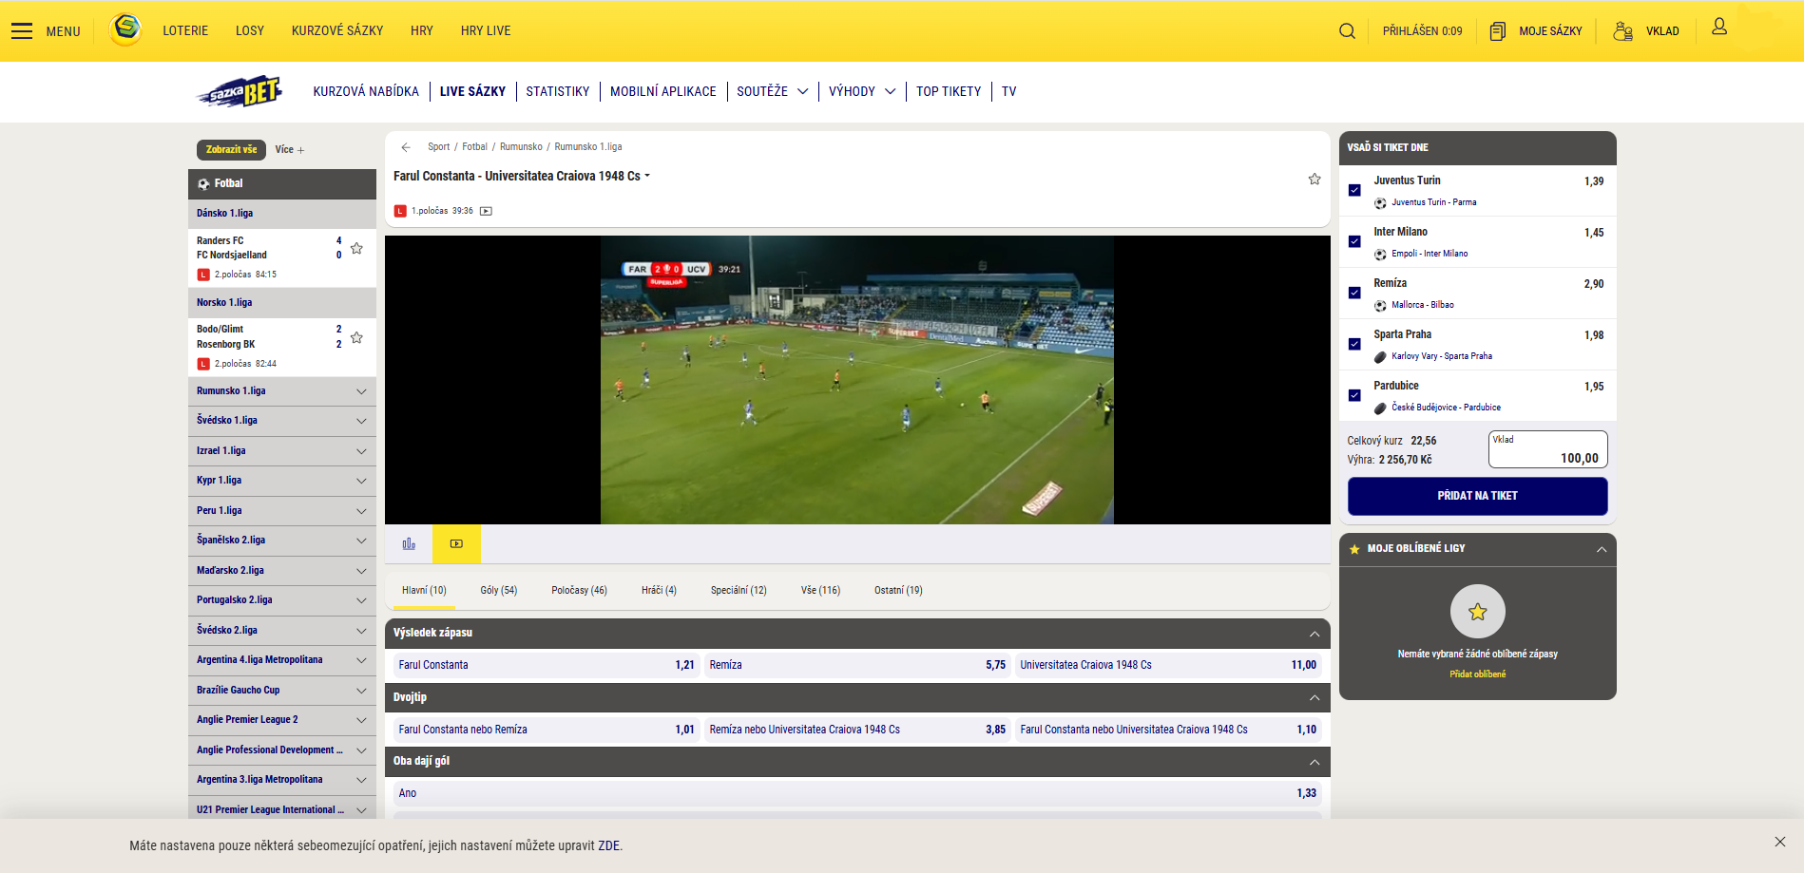Open the hamburger MENU icon

click(x=22, y=30)
